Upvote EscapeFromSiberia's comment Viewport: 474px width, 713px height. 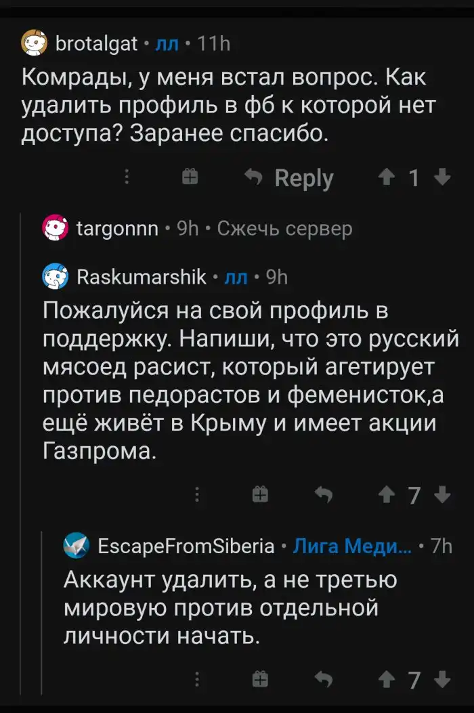(x=387, y=678)
